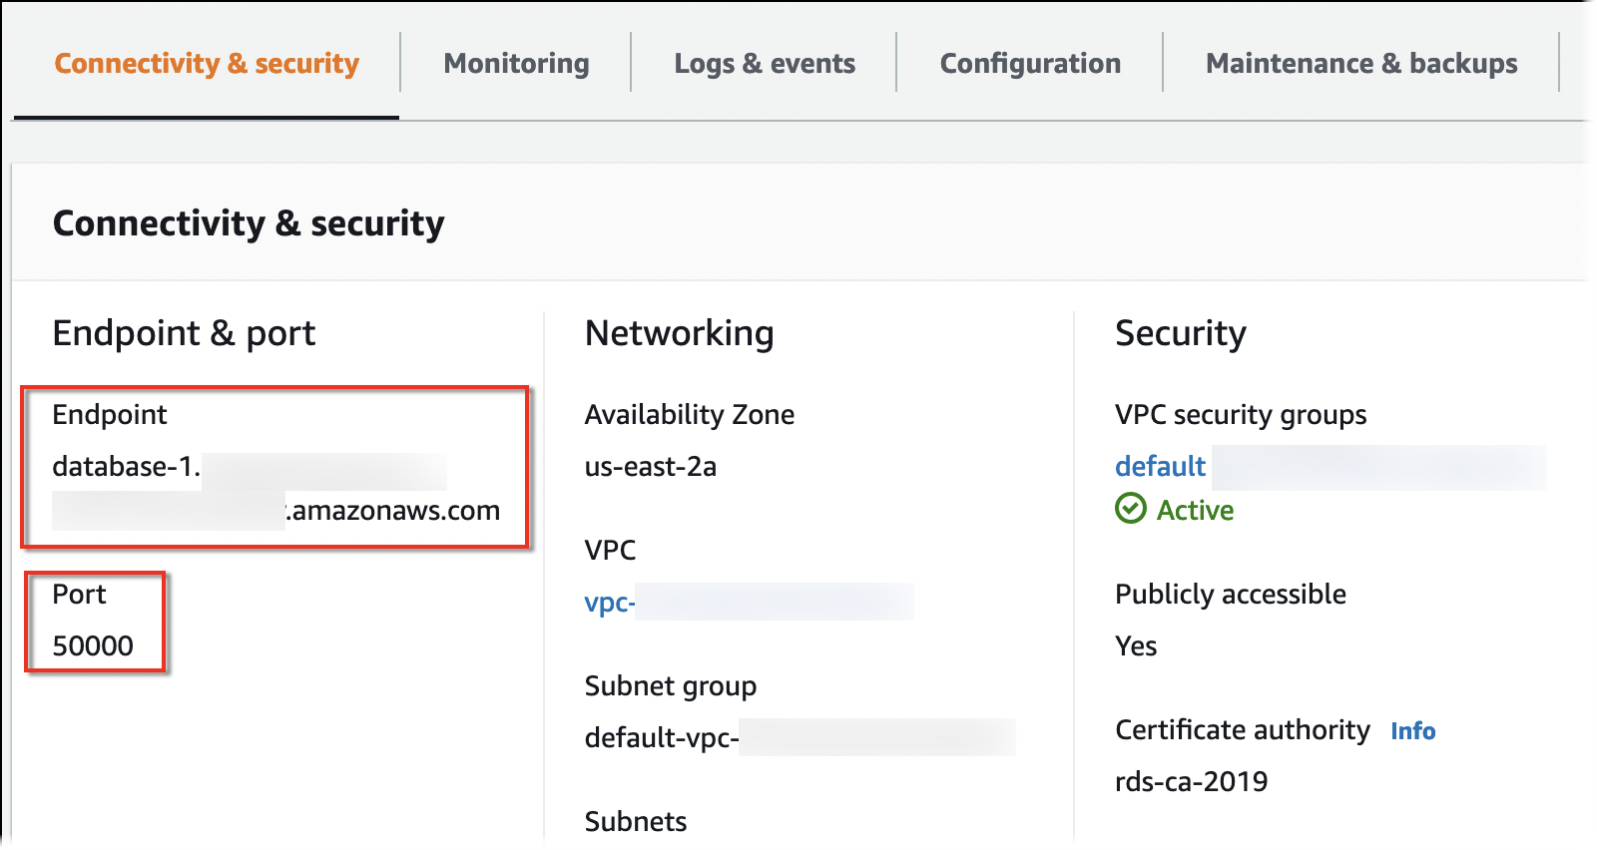Open the vpc- link under VPC

610,603
